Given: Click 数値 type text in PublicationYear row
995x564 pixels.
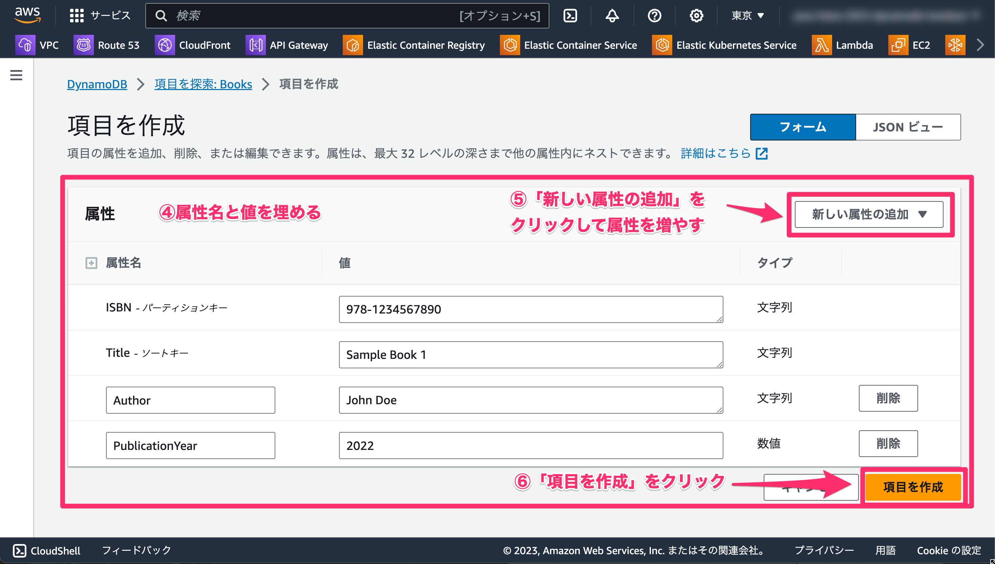Looking at the screenshot, I should (x=769, y=443).
